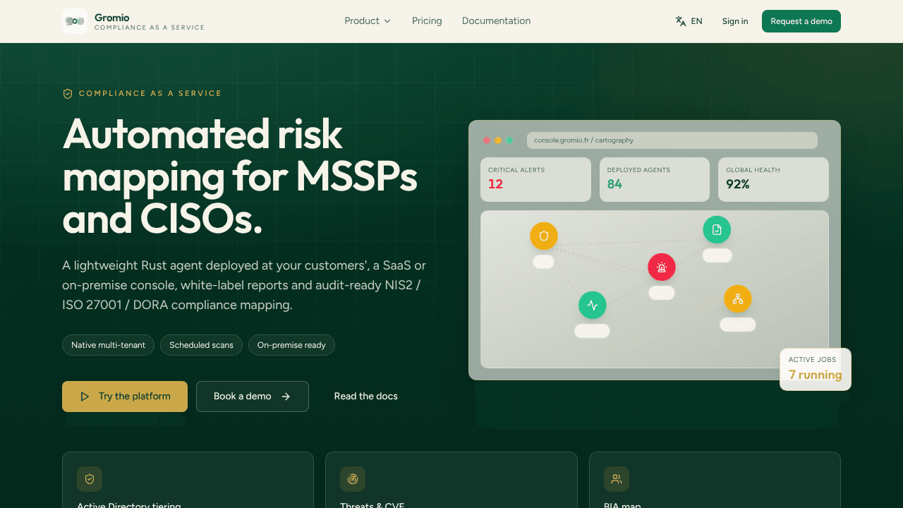Click the orange network hierarchy node
Viewport: 903px width, 508px height.
[738, 299]
